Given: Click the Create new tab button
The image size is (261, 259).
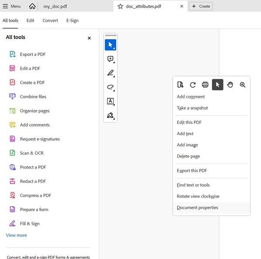Looking at the screenshot, I should point(201,7).
